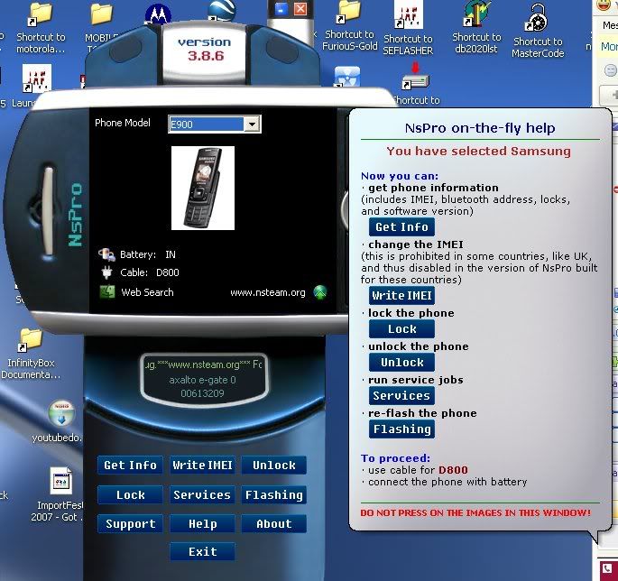
Task: Open the www.nsteam.org link
Action: point(268,292)
